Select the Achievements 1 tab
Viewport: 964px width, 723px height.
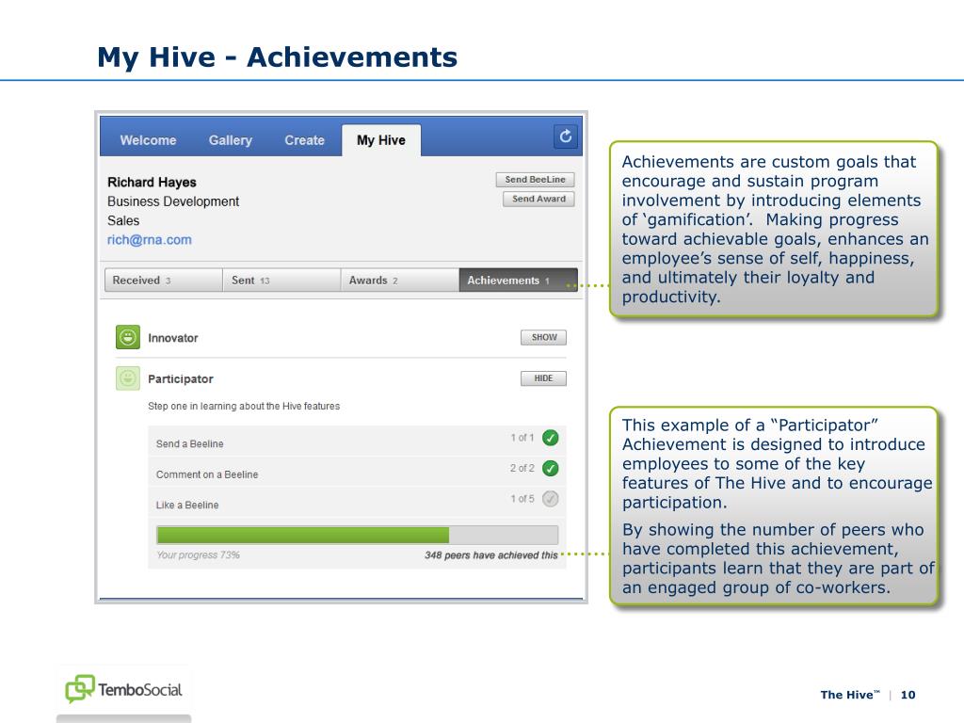(x=519, y=280)
